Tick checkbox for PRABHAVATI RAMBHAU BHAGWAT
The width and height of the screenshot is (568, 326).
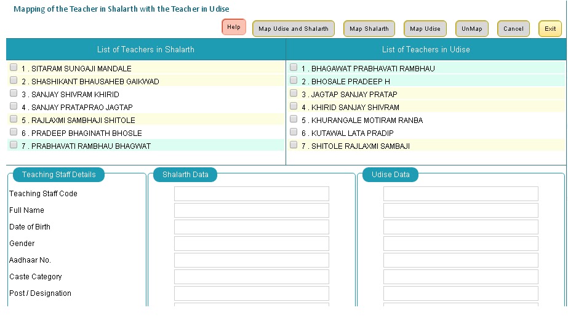14,145
